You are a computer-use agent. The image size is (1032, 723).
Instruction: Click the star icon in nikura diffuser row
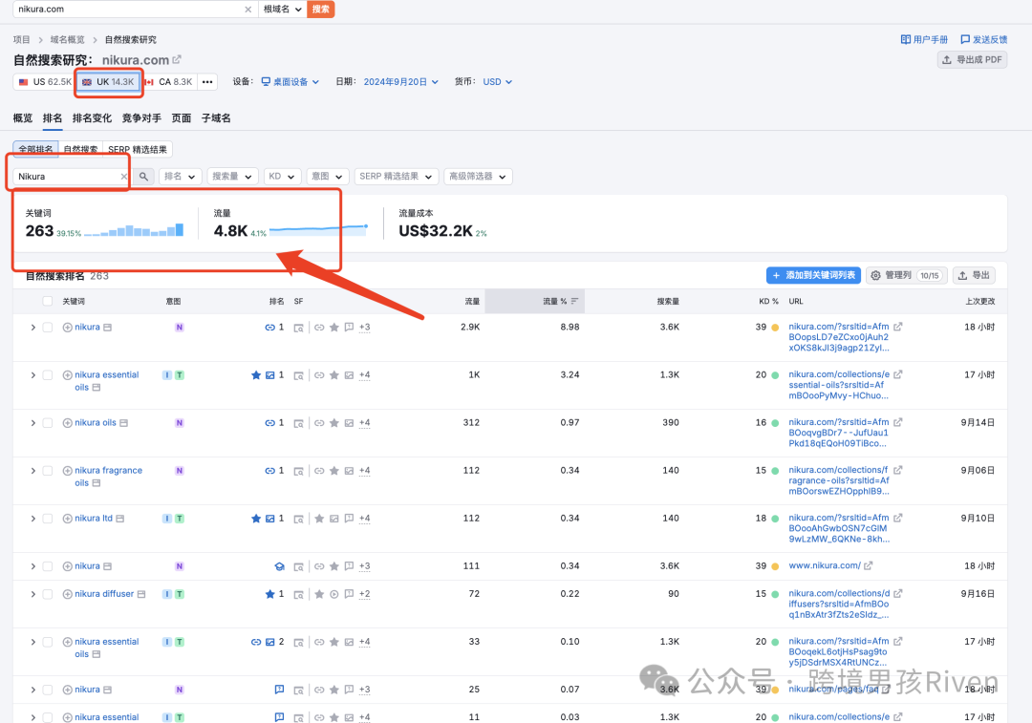point(269,594)
